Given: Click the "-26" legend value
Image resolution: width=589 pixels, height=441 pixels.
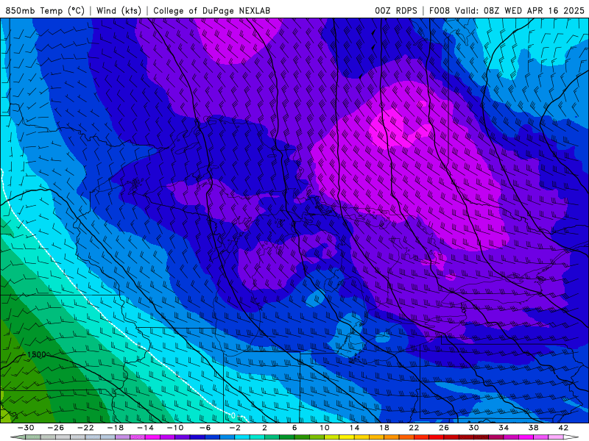Looking at the screenshot, I should coord(56,428).
